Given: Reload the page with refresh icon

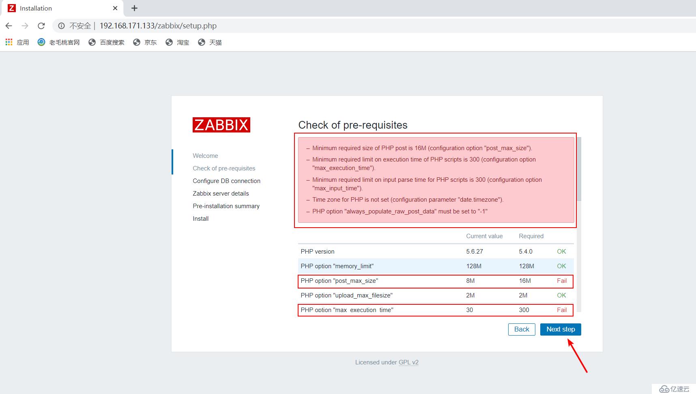Looking at the screenshot, I should [41, 26].
